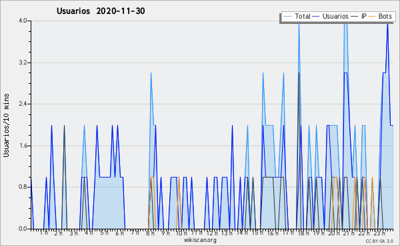Click the '3.2' y-axis value
The width and height of the screenshot is (400, 246).
(x=23, y=62)
